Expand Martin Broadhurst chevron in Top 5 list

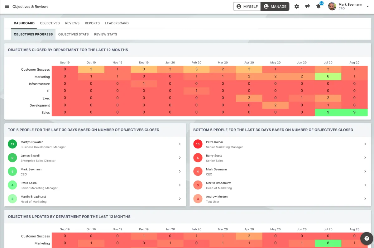pos(180,199)
